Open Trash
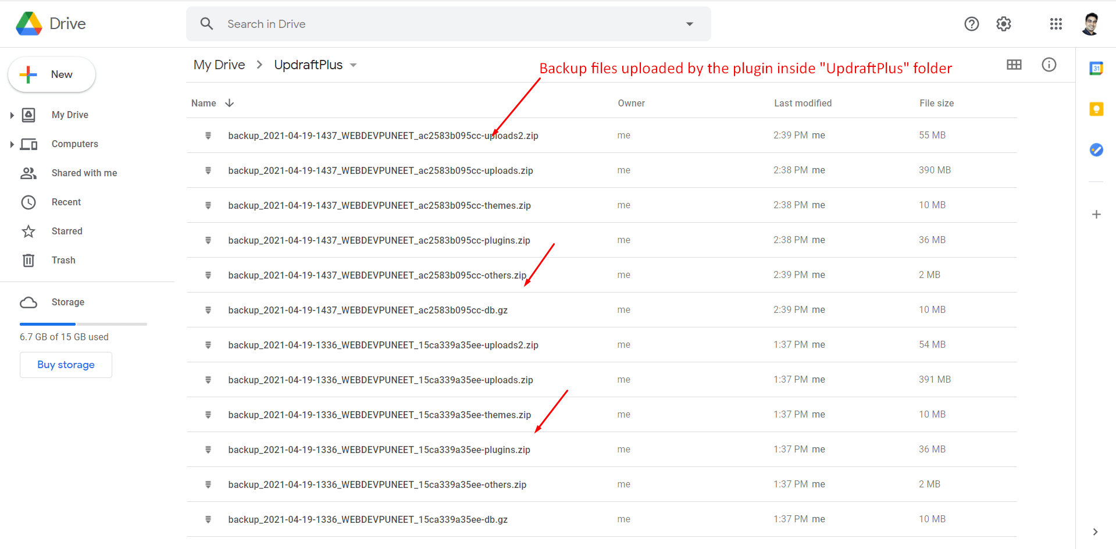 point(63,261)
